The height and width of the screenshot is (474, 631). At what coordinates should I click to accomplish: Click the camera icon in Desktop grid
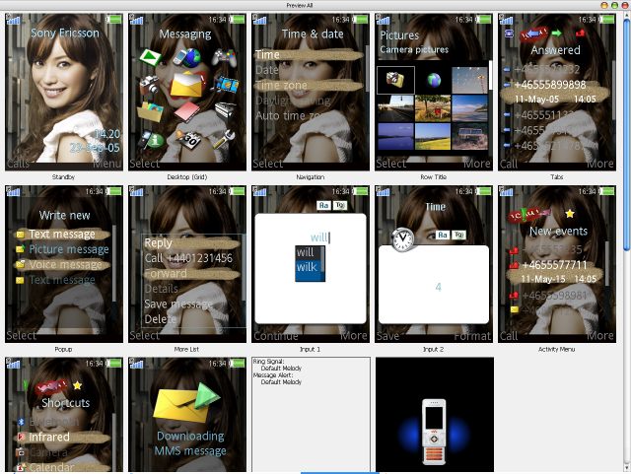[149, 85]
